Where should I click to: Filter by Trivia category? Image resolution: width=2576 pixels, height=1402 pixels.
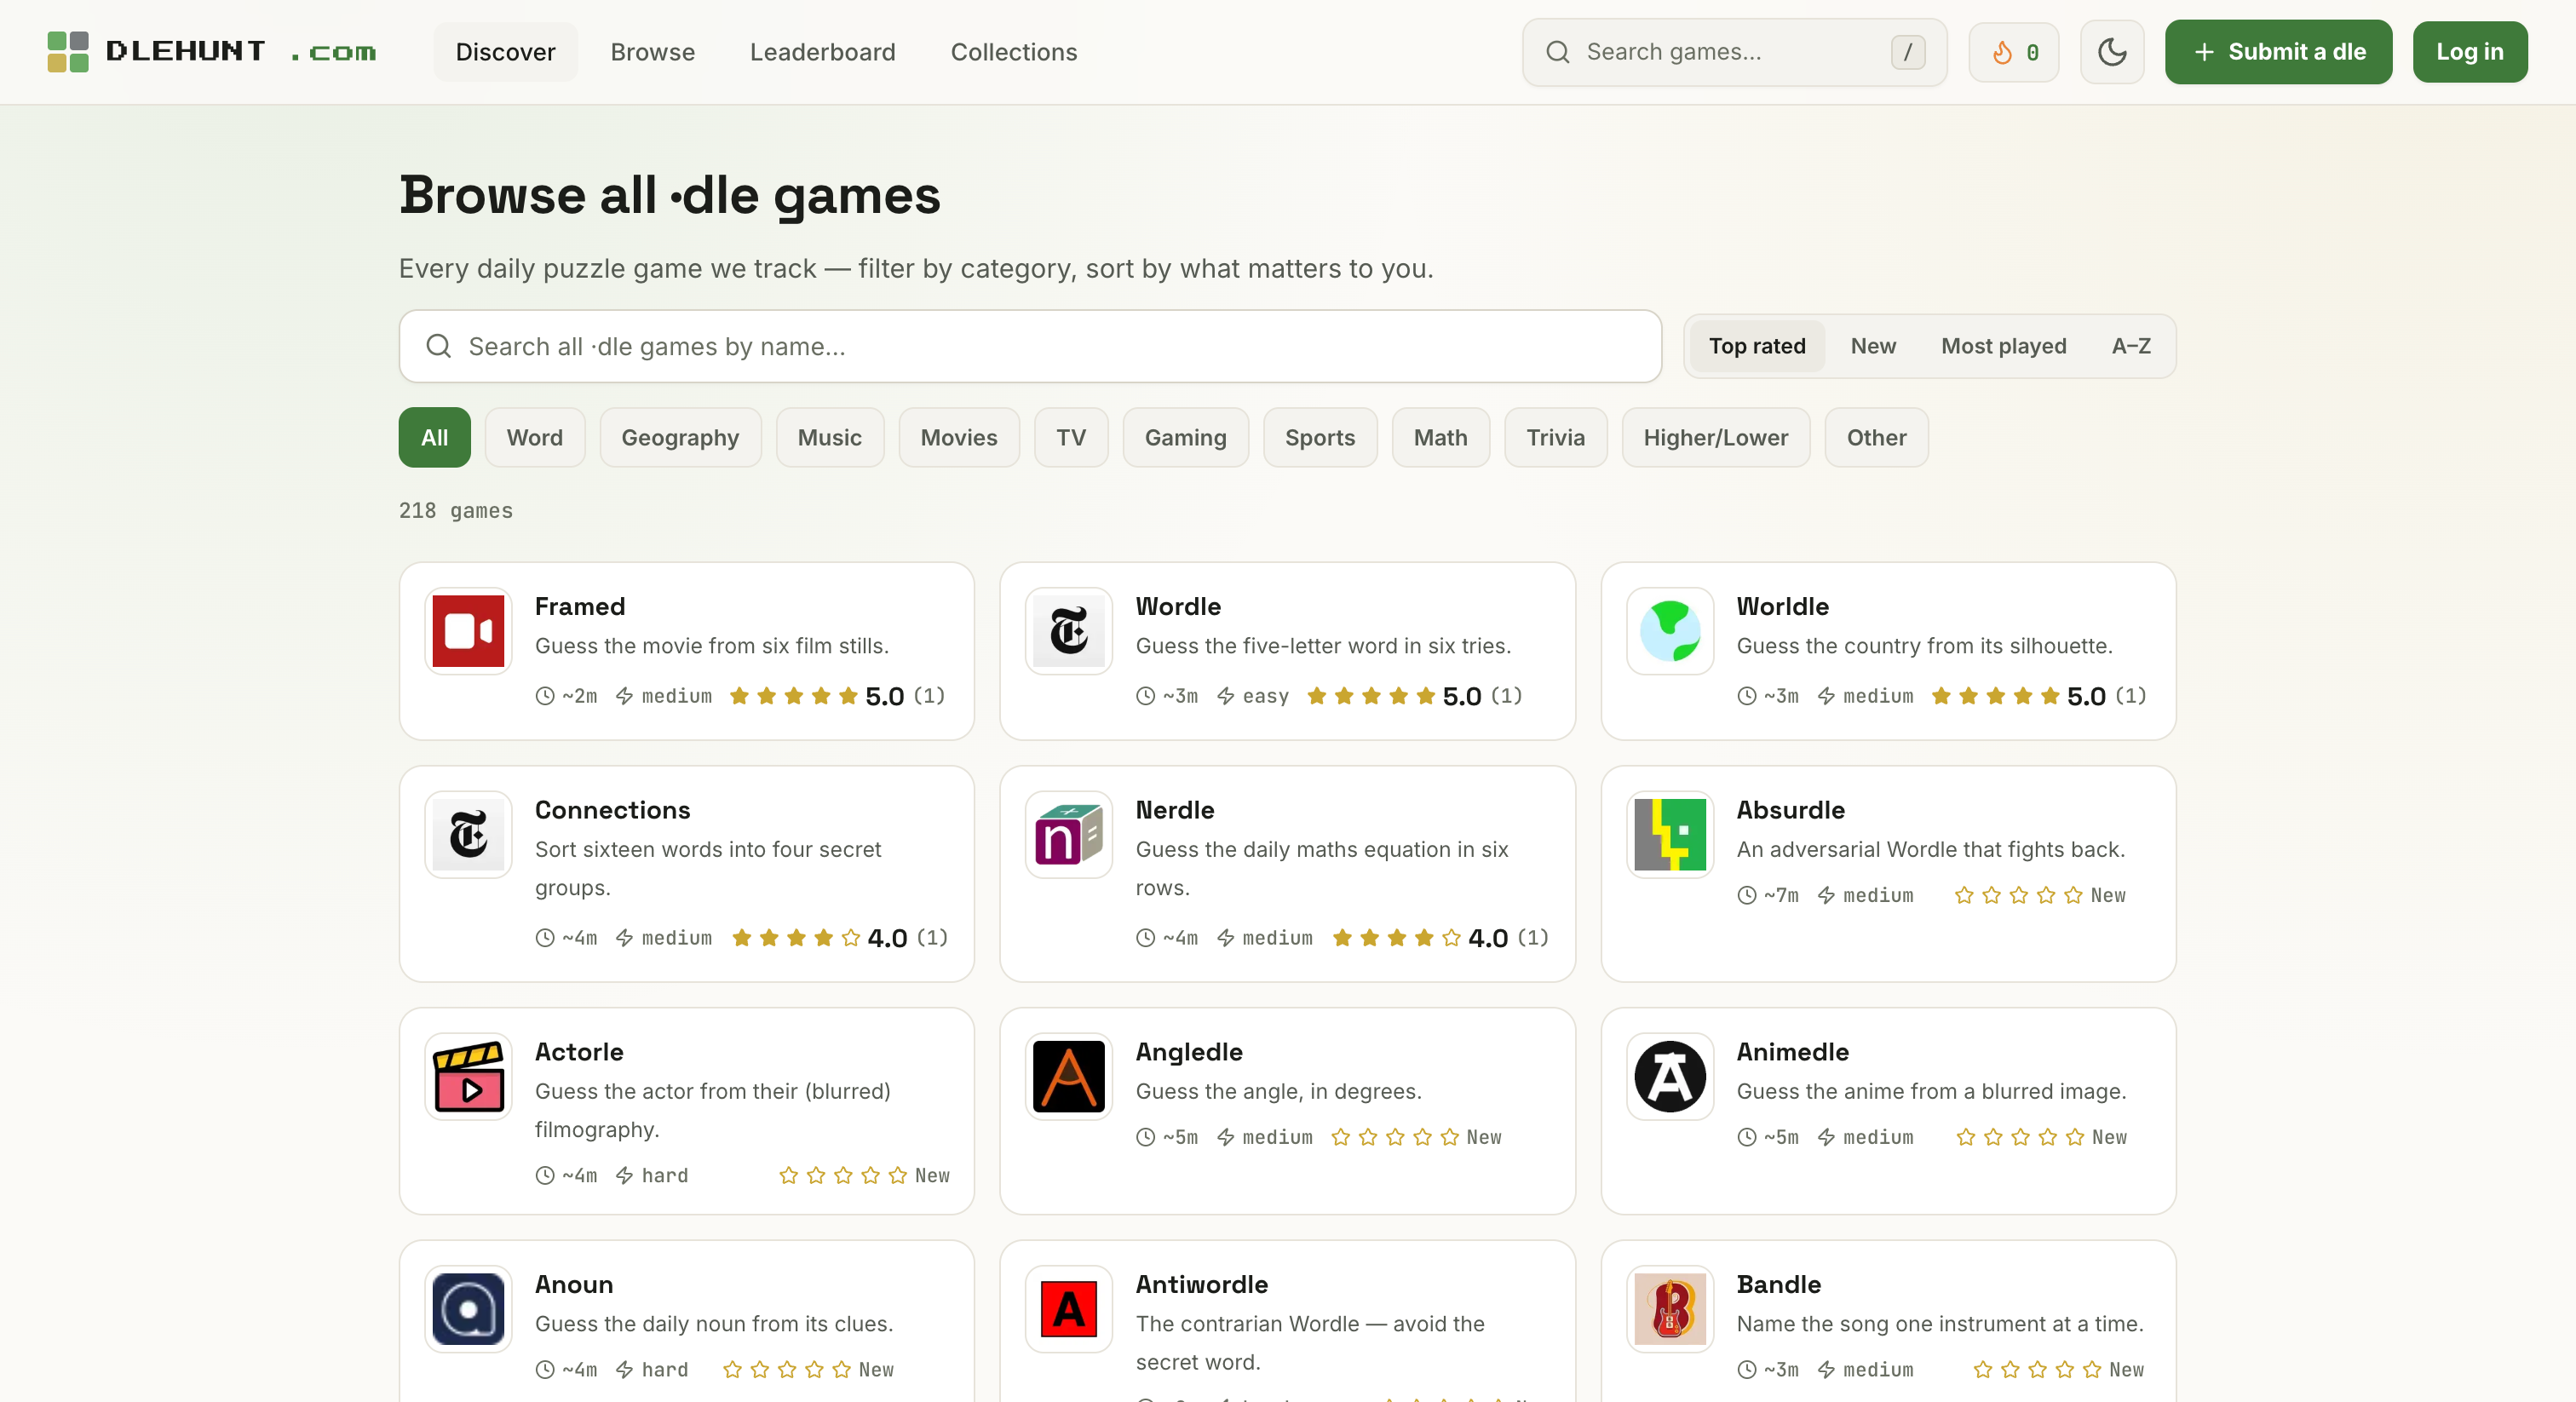tap(1555, 437)
